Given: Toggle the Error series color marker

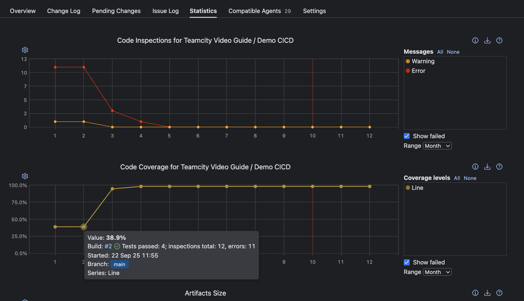Looking at the screenshot, I should click(408, 71).
